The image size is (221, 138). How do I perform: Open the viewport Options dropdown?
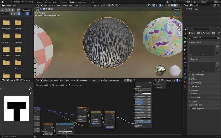177,9
